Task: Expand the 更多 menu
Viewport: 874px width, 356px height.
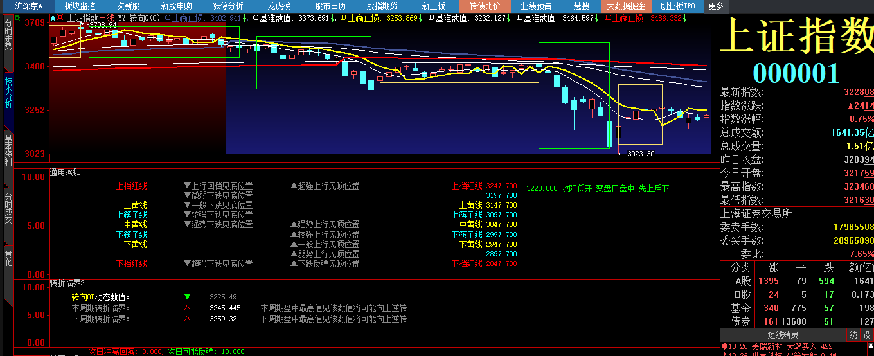Action: (x=716, y=6)
